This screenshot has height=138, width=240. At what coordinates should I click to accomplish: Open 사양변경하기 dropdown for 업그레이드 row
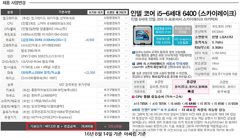(113, 18)
